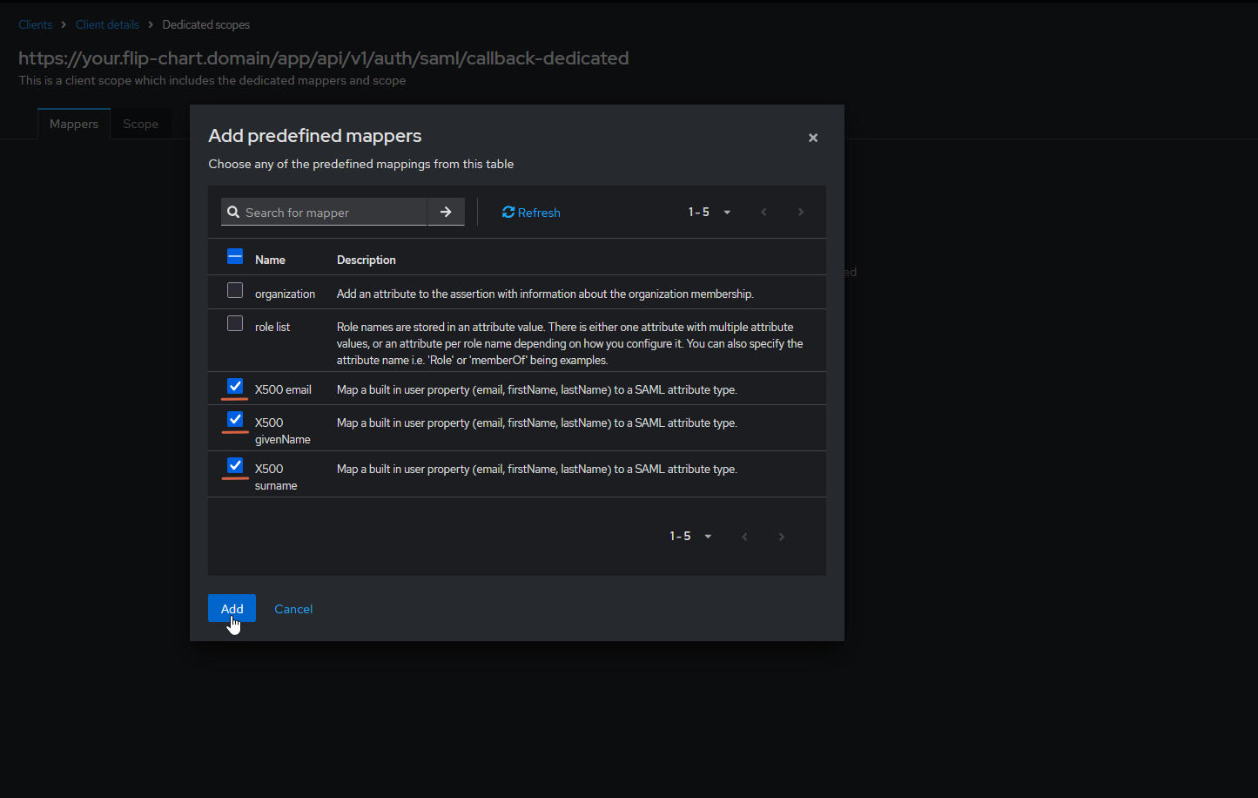The image size is (1258, 798).
Task: Uncheck the X500 email mapper
Action: coord(235,386)
